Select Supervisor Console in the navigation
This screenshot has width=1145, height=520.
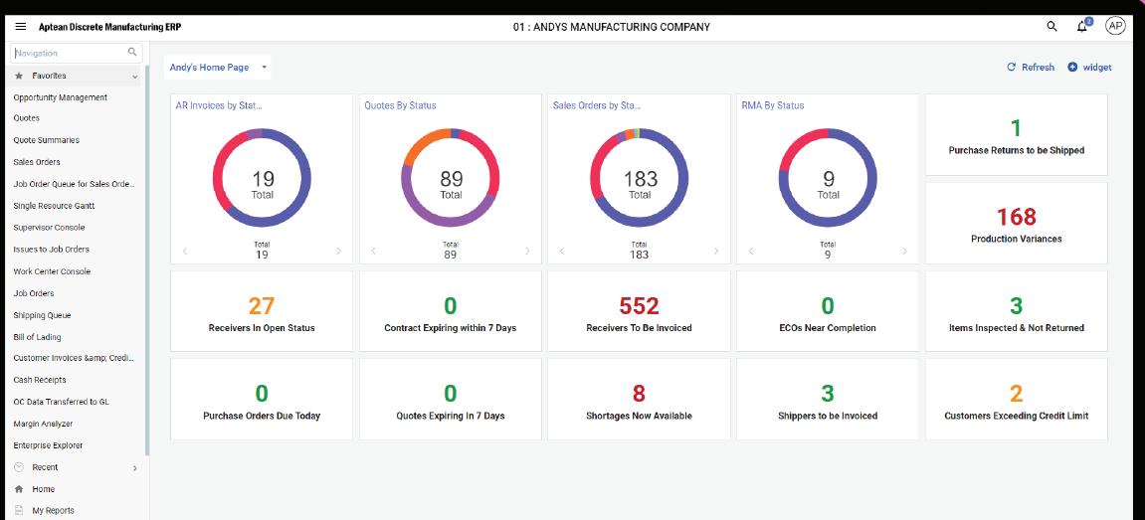(x=49, y=228)
